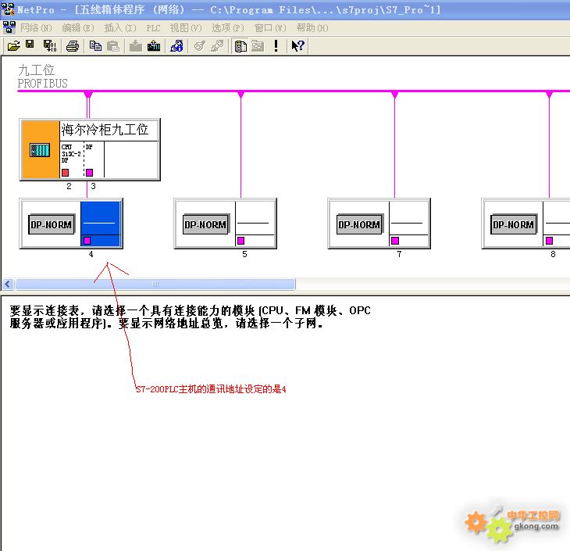Click the blue highlighted module of slave 4
Viewport: 570px width, 551px height.
101,224
